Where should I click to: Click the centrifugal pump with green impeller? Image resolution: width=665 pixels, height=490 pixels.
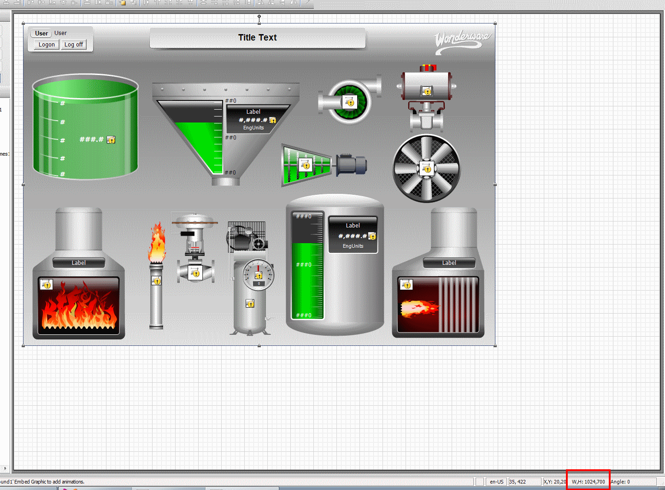[x=349, y=102]
